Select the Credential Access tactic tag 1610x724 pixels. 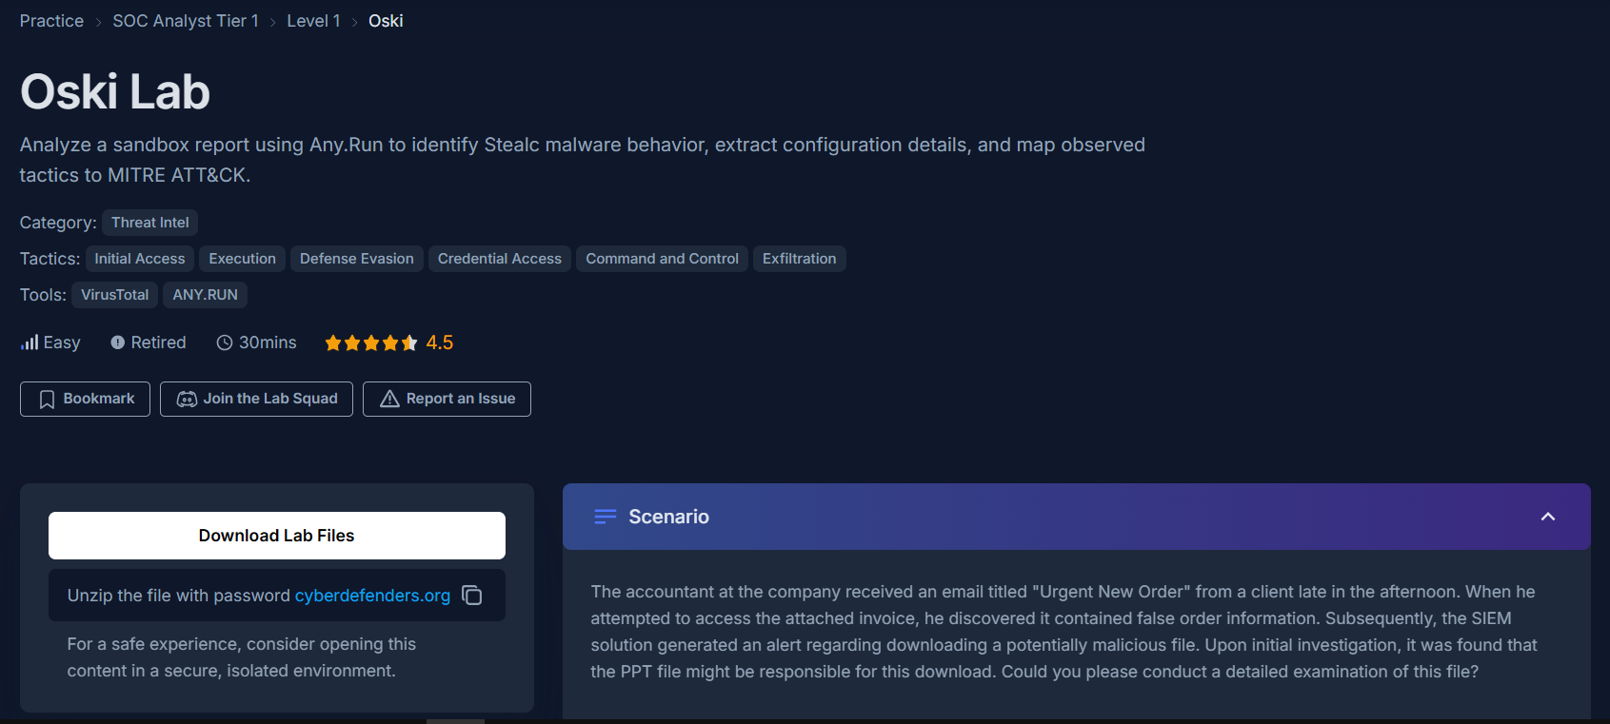coord(500,259)
